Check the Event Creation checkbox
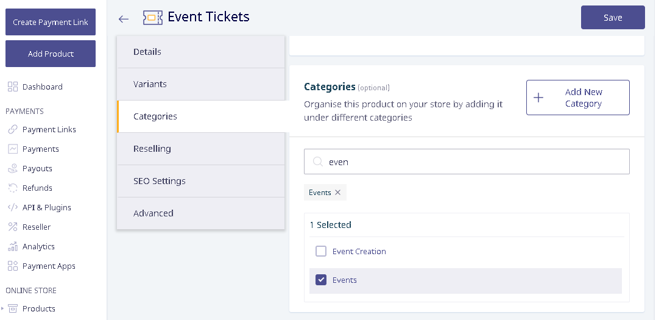Screen dimensions: 656x320 (x=321, y=251)
